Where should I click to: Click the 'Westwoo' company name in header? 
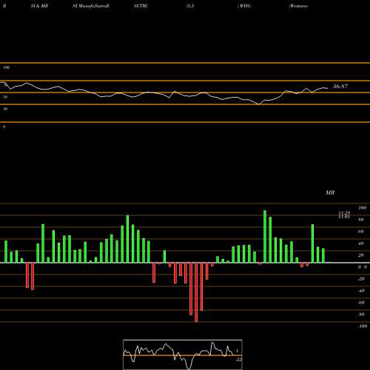click(x=298, y=6)
